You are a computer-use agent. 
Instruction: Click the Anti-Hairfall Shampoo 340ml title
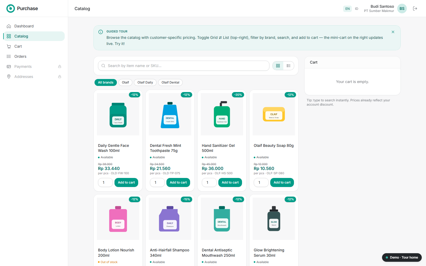coord(170,253)
